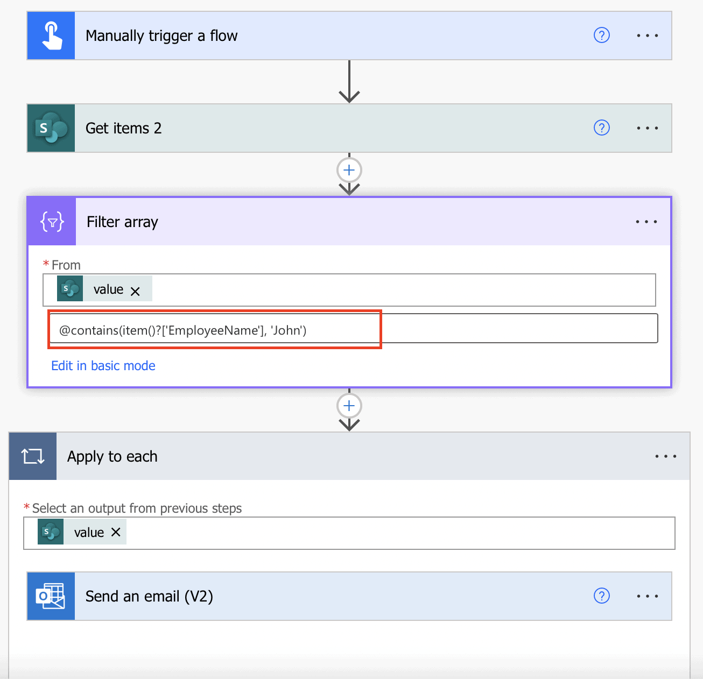Open the ellipsis menu on Send an email (V2)
The width and height of the screenshot is (703, 679).
coord(646,596)
